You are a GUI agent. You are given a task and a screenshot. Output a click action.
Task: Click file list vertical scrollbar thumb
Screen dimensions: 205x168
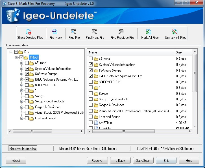(x=195, y=73)
